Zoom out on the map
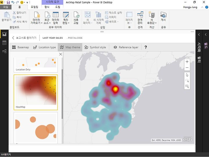Image resolution: width=209 pixels, height=157 pixels. [187, 67]
